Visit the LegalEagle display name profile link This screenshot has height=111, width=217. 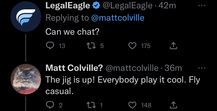(68, 6)
